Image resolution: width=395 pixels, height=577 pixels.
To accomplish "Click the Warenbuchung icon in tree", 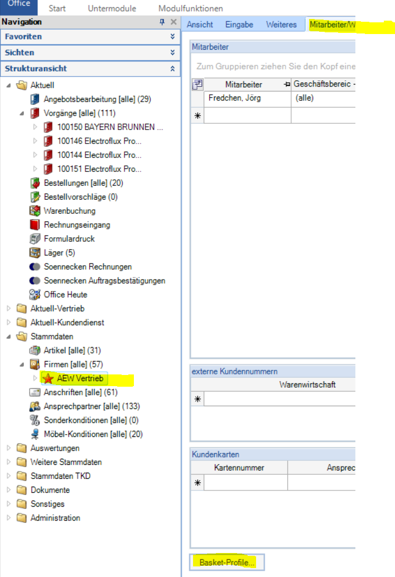I will click(35, 211).
